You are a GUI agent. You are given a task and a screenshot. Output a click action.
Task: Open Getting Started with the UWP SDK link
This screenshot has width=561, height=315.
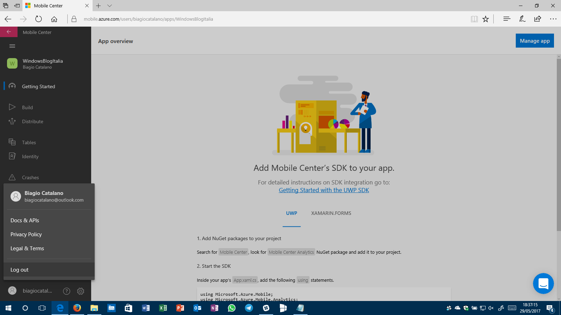pos(324,190)
